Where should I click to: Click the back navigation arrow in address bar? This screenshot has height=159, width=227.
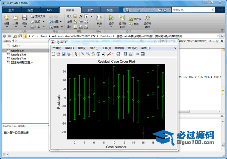4,36
